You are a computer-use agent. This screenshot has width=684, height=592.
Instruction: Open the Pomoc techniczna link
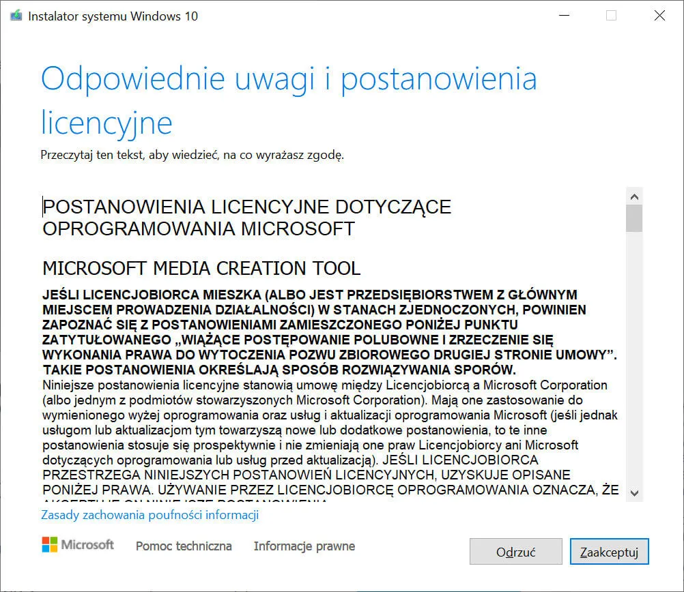[x=184, y=546]
